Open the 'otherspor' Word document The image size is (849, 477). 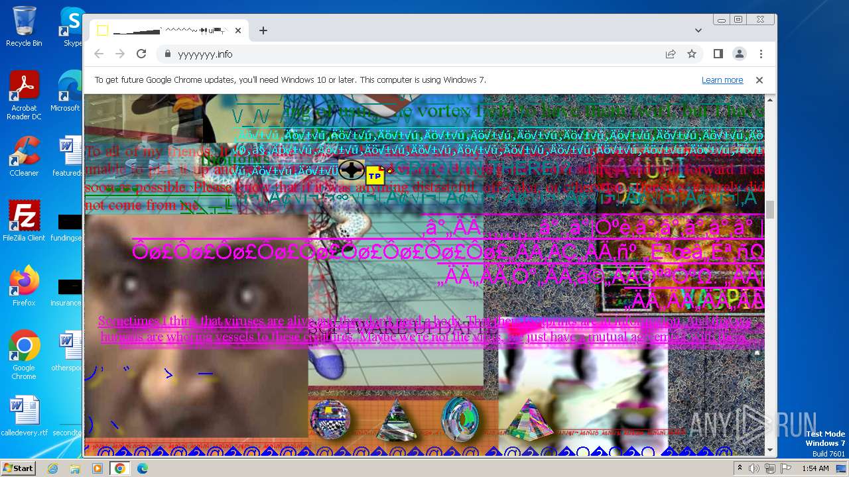[68, 351]
